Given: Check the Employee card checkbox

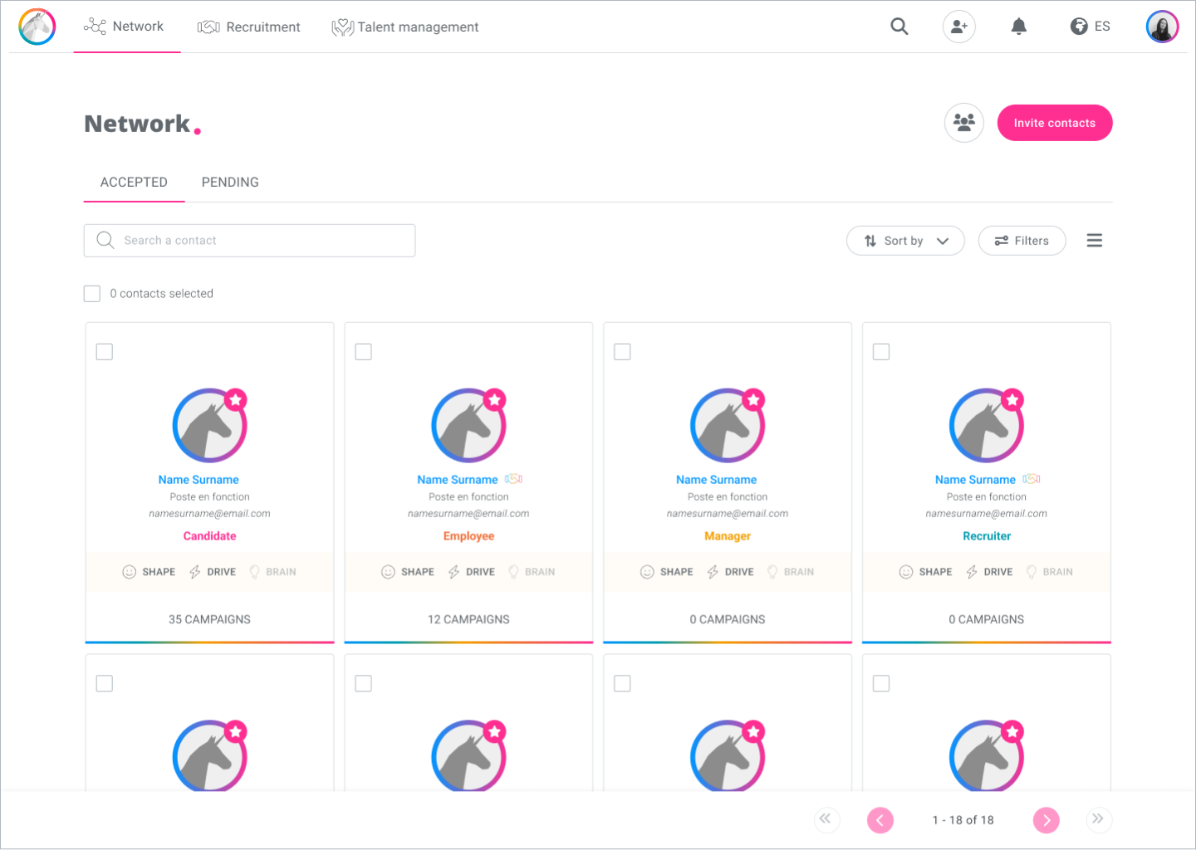Looking at the screenshot, I should [x=364, y=352].
